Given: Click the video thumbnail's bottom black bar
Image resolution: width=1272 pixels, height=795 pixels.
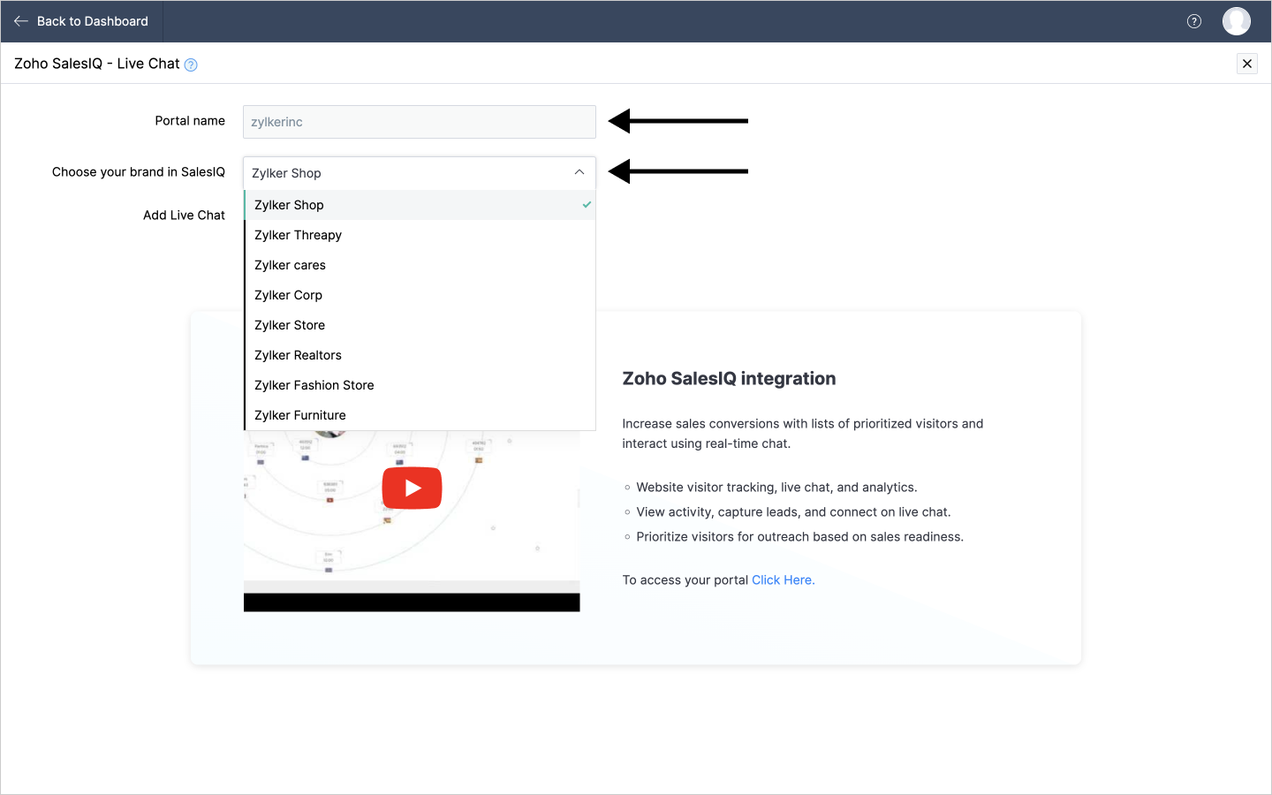Looking at the screenshot, I should (412, 602).
